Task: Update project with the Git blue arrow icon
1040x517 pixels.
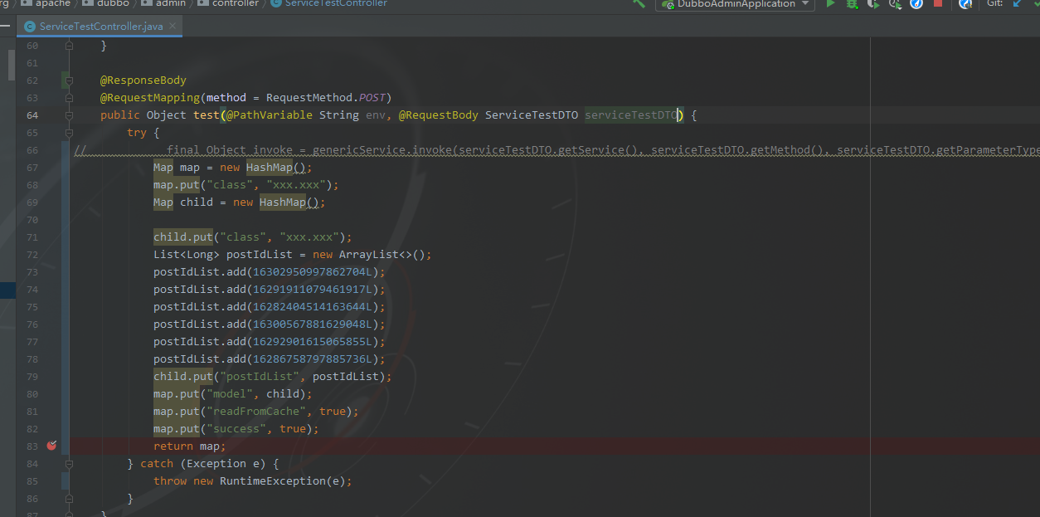Action: [x=1017, y=4]
